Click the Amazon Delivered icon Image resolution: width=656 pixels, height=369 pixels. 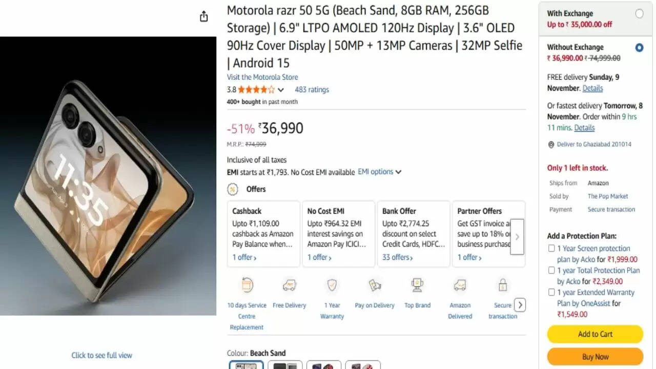pos(460,285)
